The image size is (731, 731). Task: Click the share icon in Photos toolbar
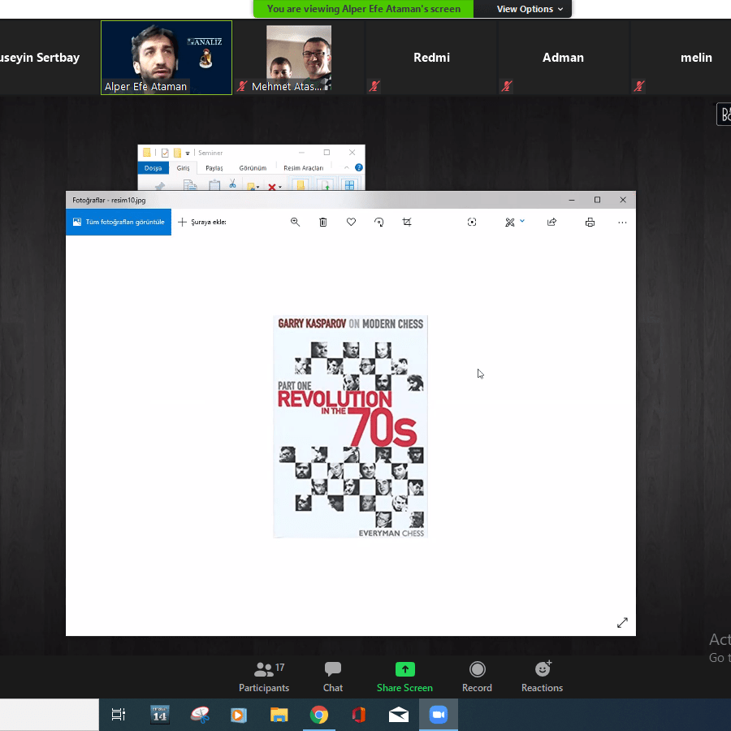click(552, 222)
